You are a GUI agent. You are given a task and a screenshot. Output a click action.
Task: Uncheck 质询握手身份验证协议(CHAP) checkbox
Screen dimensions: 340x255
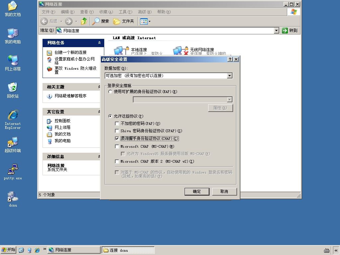coord(117,138)
